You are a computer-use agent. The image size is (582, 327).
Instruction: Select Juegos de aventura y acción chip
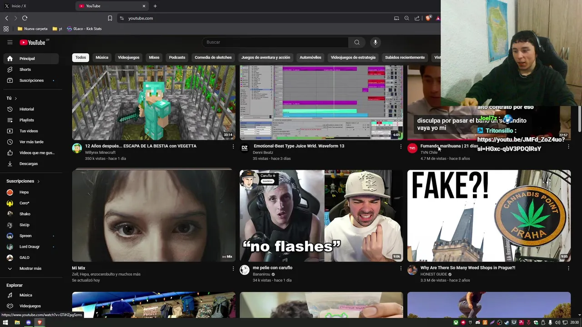(x=266, y=58)
